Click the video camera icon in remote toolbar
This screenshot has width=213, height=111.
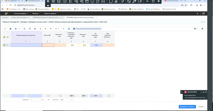tap(140, 1)
